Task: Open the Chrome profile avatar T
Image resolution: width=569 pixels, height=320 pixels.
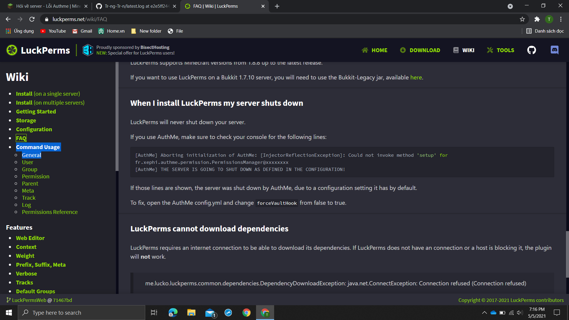Action: coord(549,19)
